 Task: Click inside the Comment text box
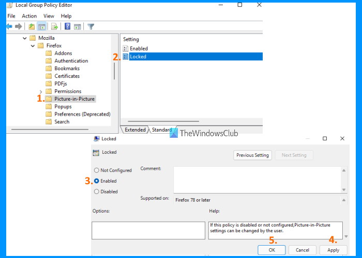(258, 180)
